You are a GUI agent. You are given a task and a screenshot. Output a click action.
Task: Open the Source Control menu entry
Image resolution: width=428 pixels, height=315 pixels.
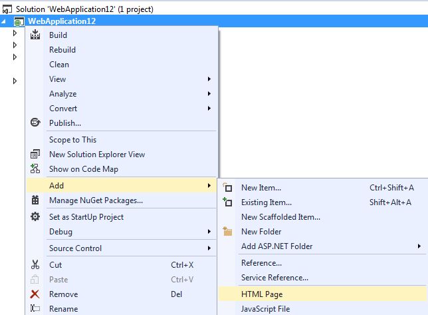tap(122, 248)
